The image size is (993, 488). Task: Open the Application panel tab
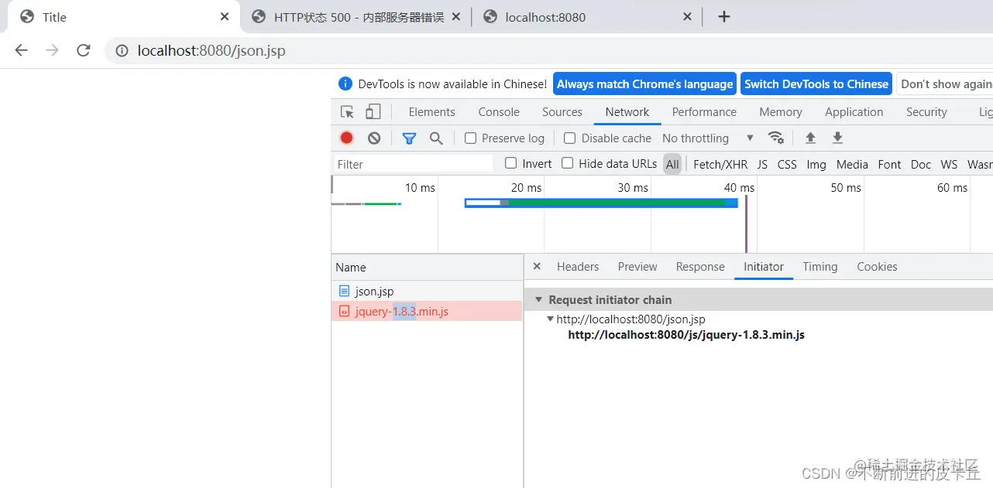coord(854,111)
